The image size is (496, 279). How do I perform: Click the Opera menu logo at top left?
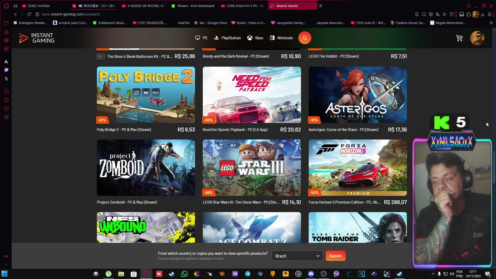click(6, 6)
